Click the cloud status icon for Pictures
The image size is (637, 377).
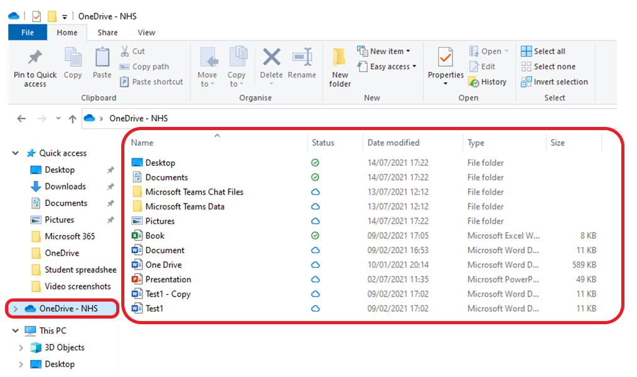tap(315, 221)
